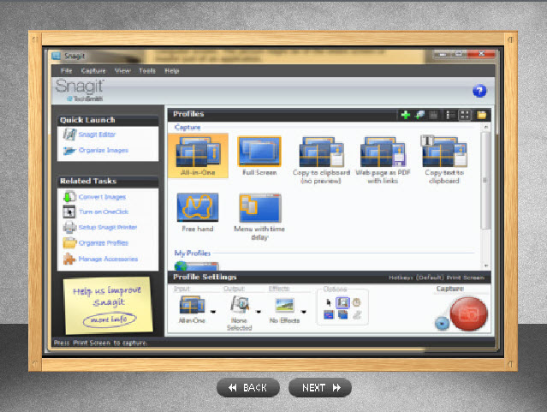Open the File menu
Image resolution: width=547 pixels, height=412 pixels.
click(66, 70)
